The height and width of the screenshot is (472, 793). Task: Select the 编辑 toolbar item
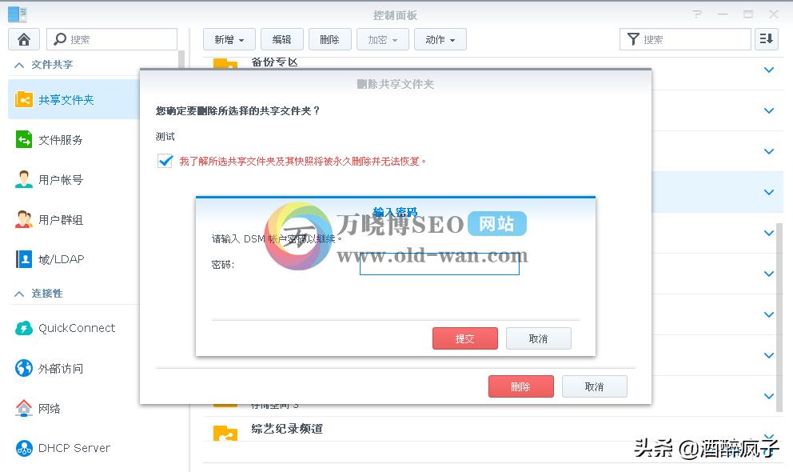(x=281, y=38)
